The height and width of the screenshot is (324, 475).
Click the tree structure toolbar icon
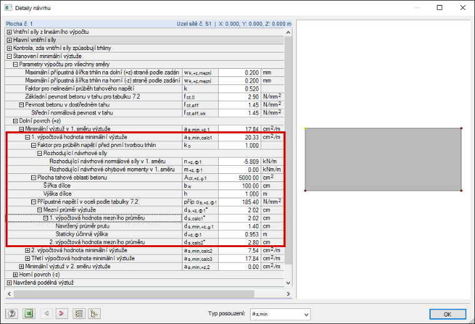(x=94, y=313)
